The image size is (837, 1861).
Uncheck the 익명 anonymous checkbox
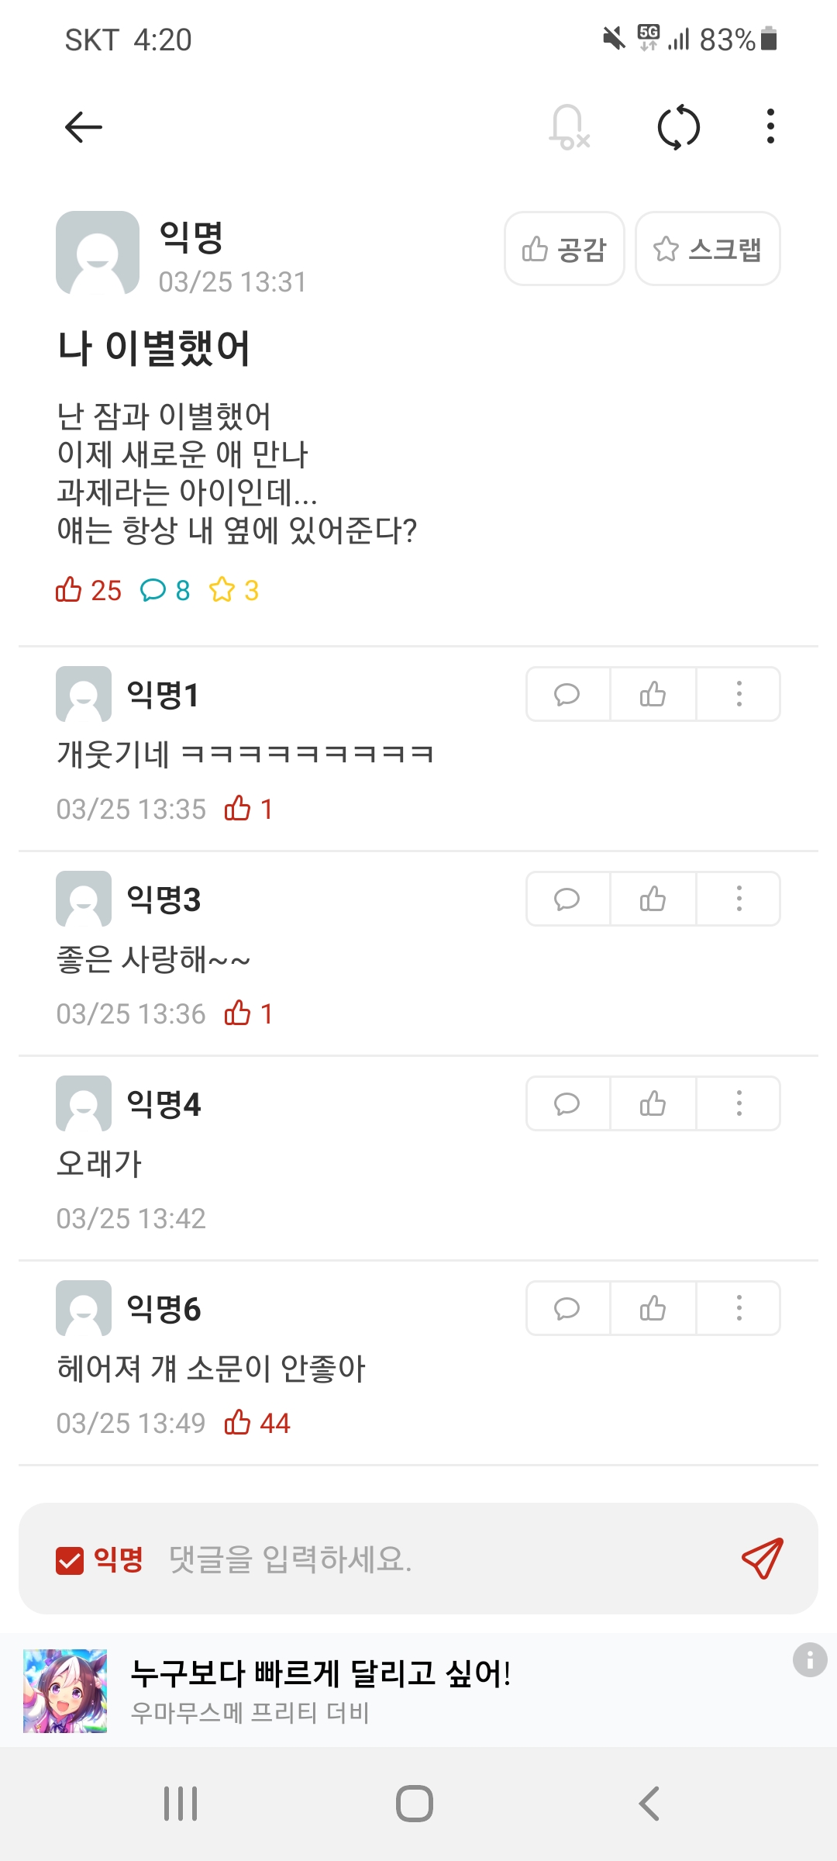tap(70, 1560)
